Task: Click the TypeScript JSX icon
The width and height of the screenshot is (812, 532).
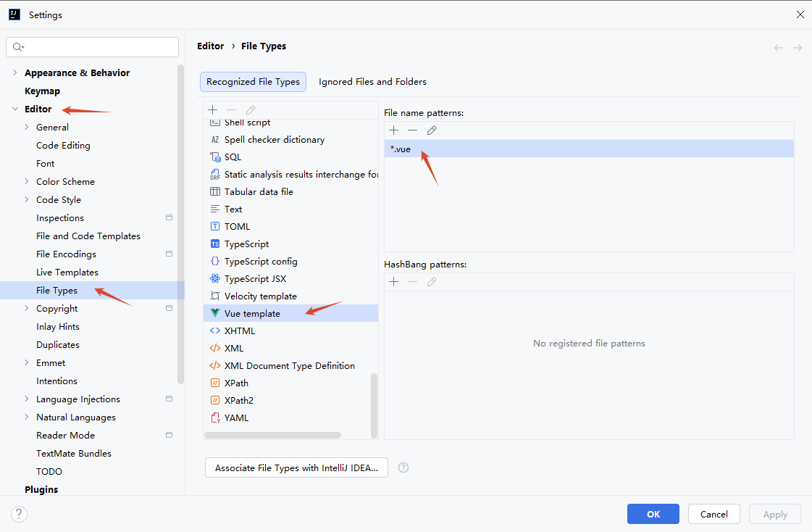Action: [x=215, y=279]
